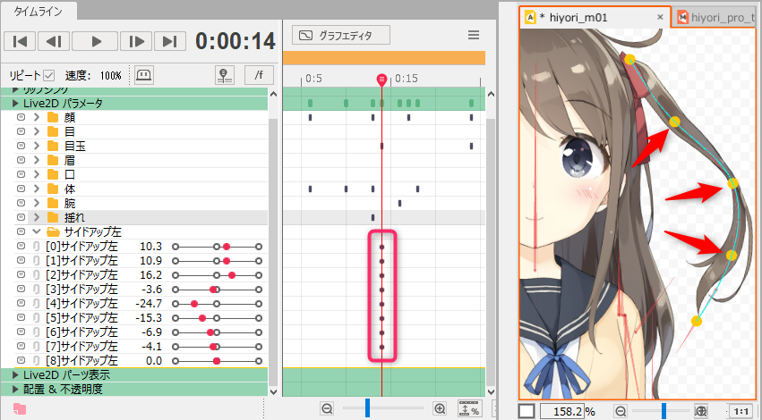
Task: Toggle the keyframe icon for 顔 folder
Action: [x=21, y=117]
